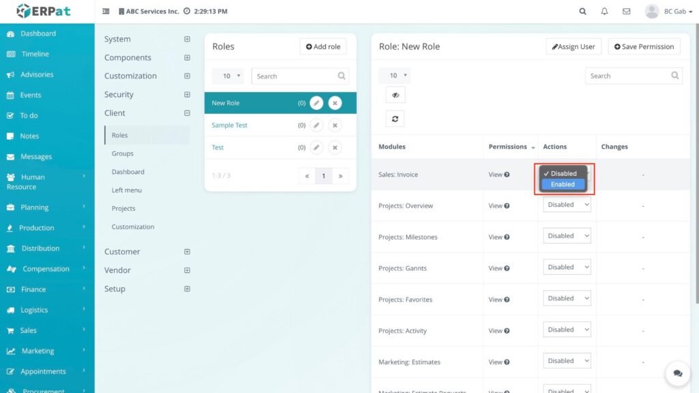Click the Roles search input field
This screenshot has height=393, width=699.
click(x=294, y=76)
